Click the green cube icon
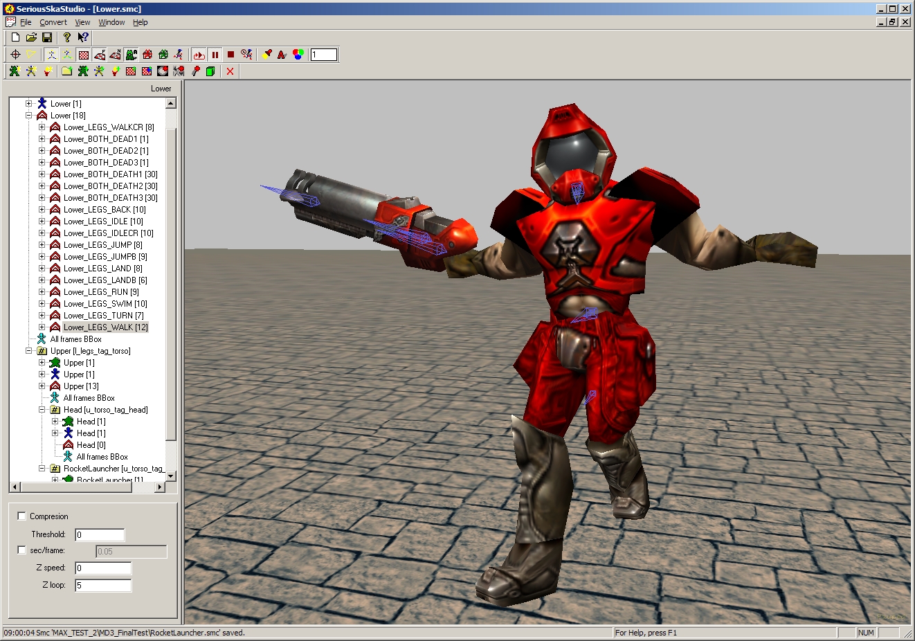 (211, 71)
